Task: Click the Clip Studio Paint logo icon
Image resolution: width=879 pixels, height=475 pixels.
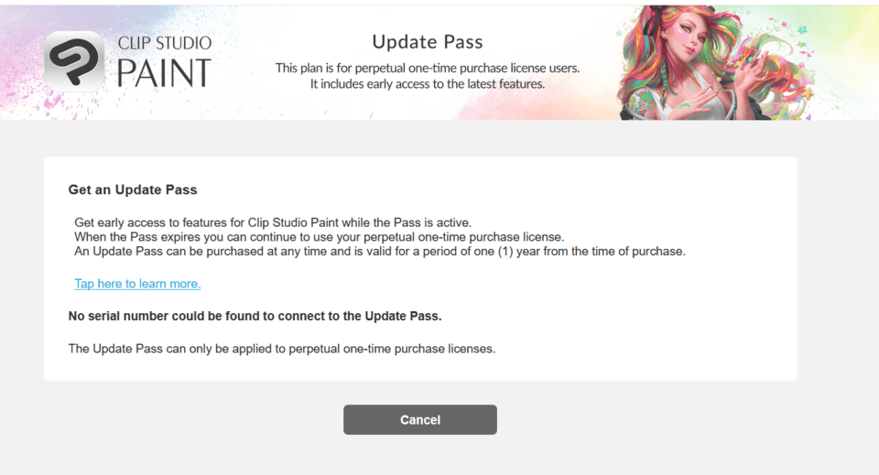Action: (75, 61)
